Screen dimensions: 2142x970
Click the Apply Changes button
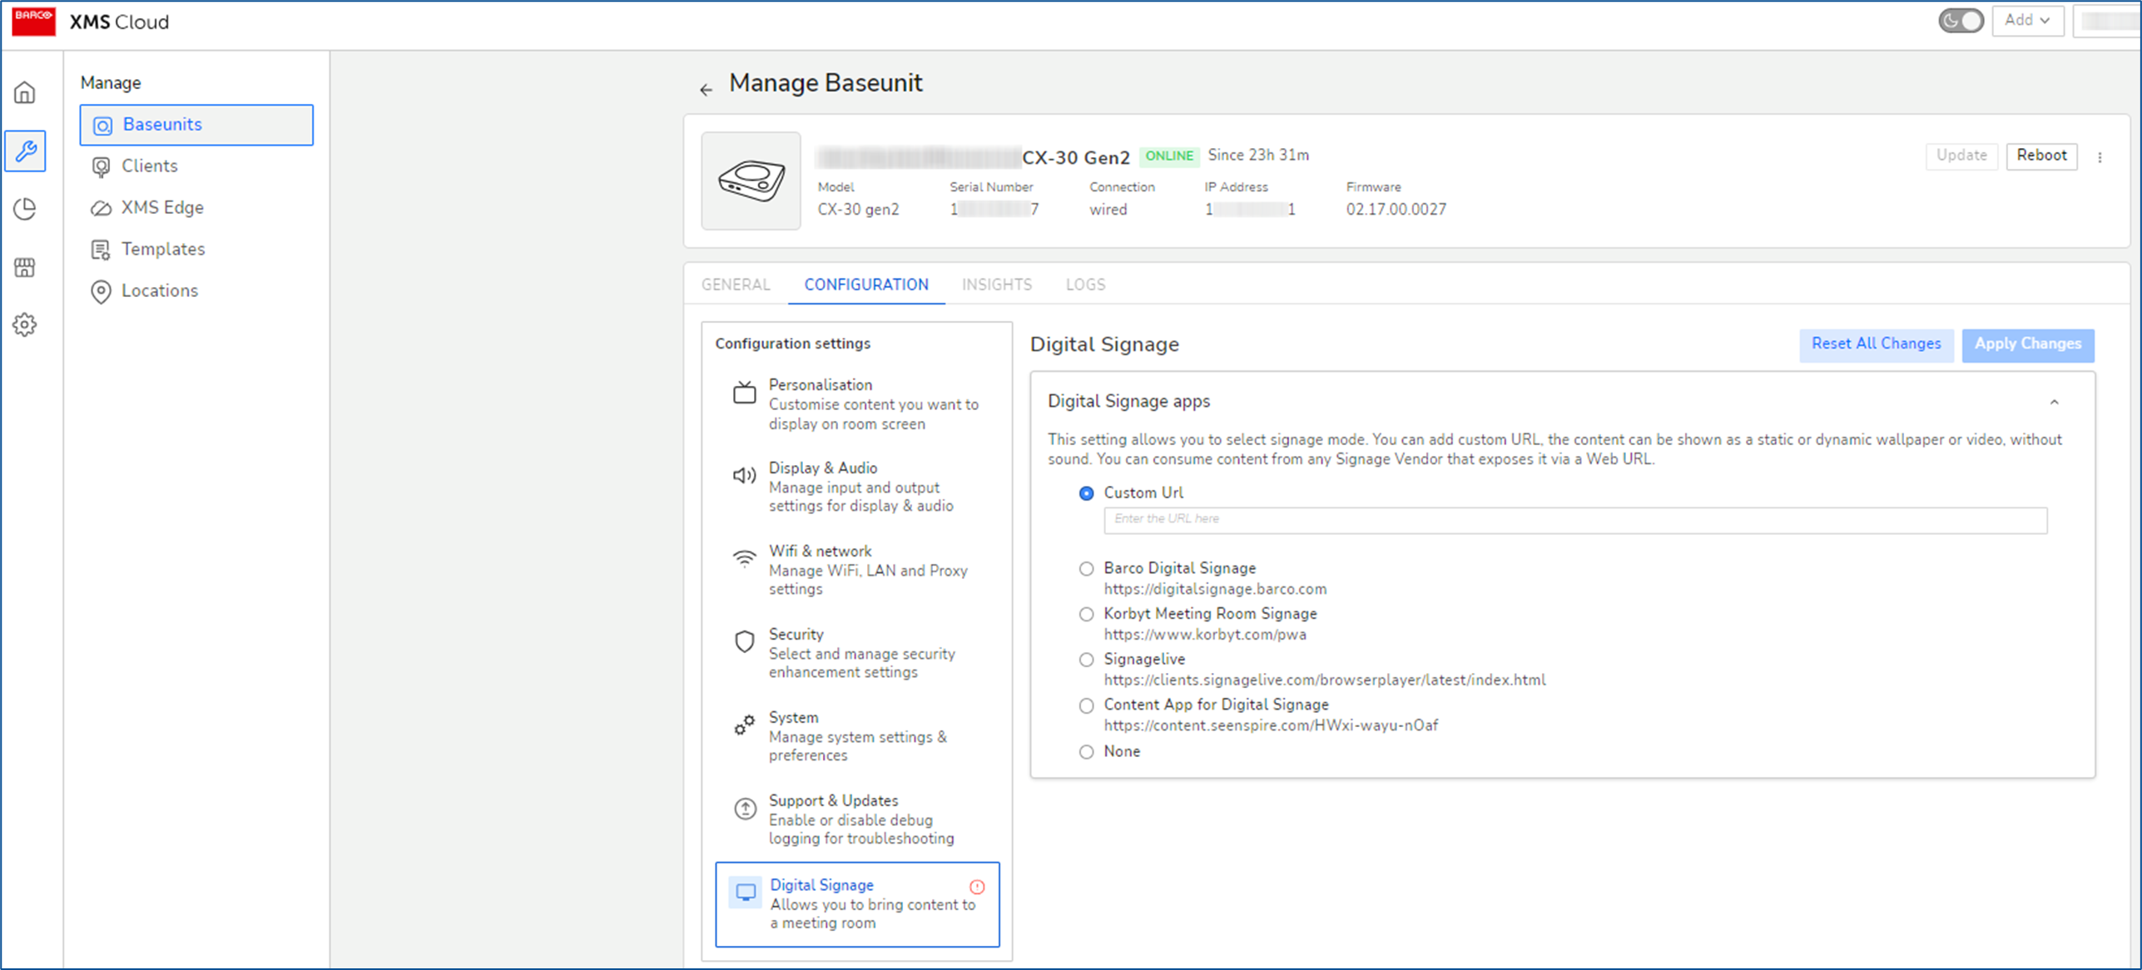(2028, 344)
